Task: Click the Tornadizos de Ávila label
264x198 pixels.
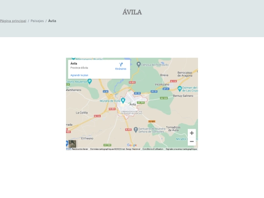Action: pyautogui.click(x=173, y=129)
